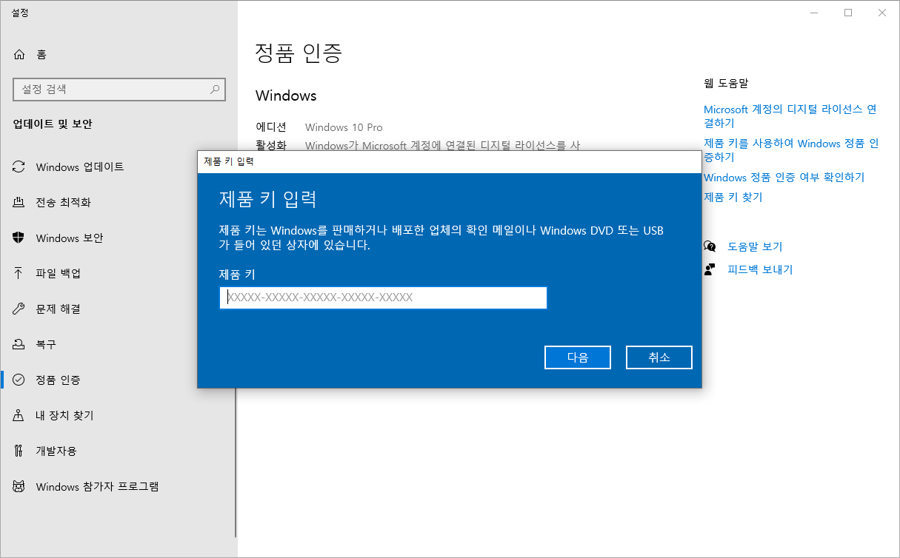Open Windows 업데이트 via its refresh icon
This screenshot has width=900, height=558.
coord(19,167)
